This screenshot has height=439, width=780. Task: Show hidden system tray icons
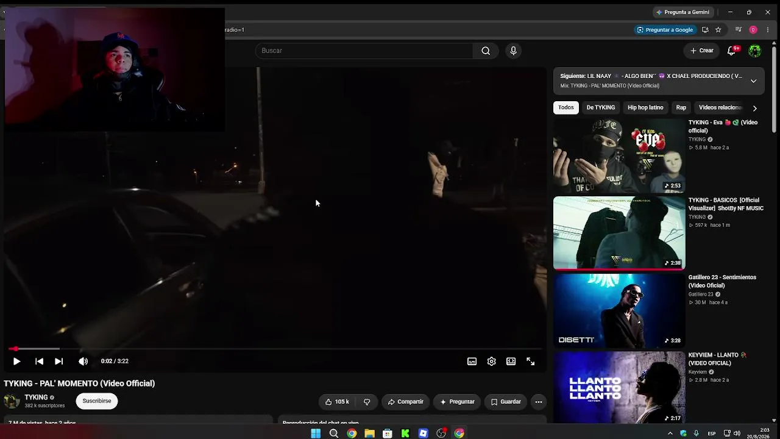(x=670, y=434)
